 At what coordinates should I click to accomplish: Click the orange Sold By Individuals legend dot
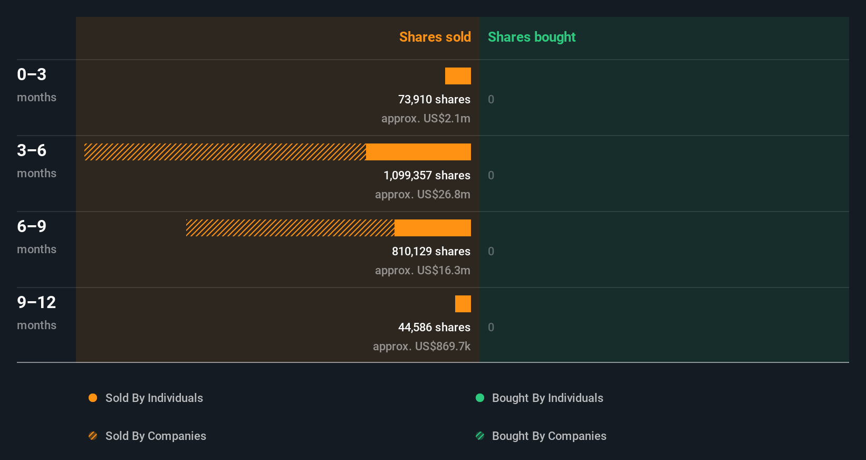point(93,398)
